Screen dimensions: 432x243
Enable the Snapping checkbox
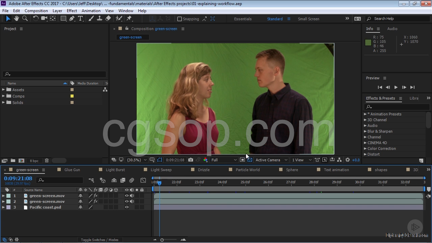180,19
